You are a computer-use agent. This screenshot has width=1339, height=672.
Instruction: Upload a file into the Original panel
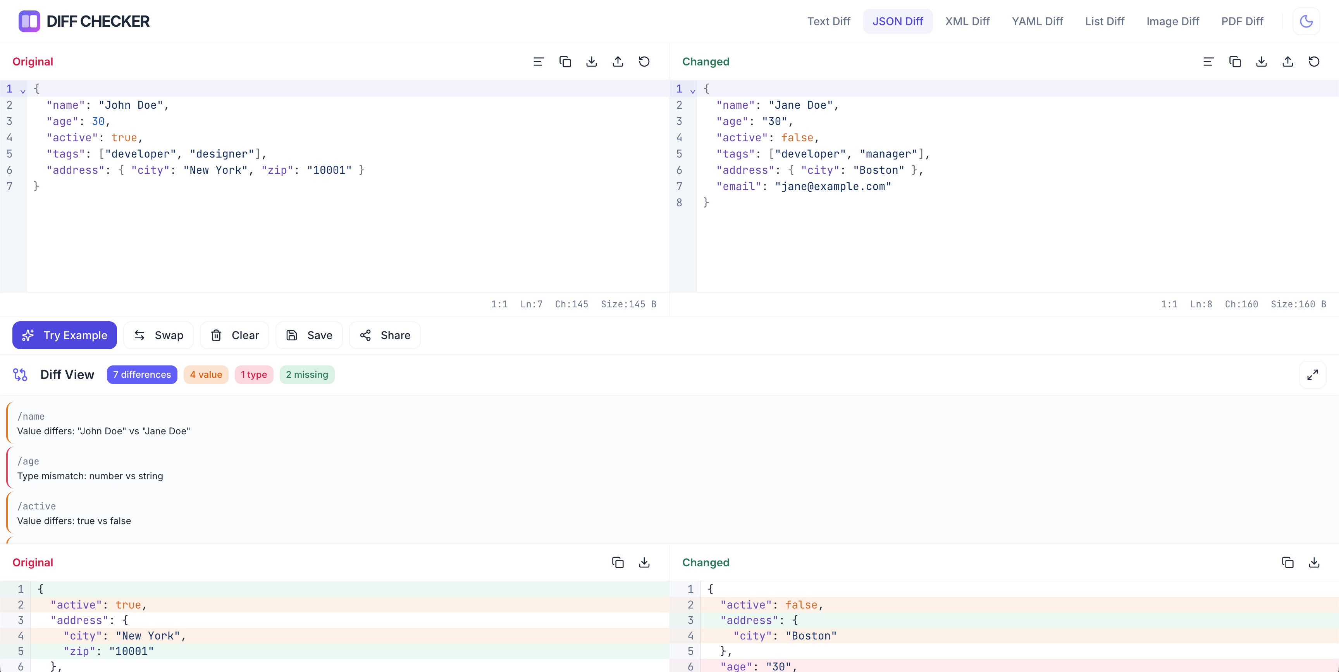coord(618,61)
